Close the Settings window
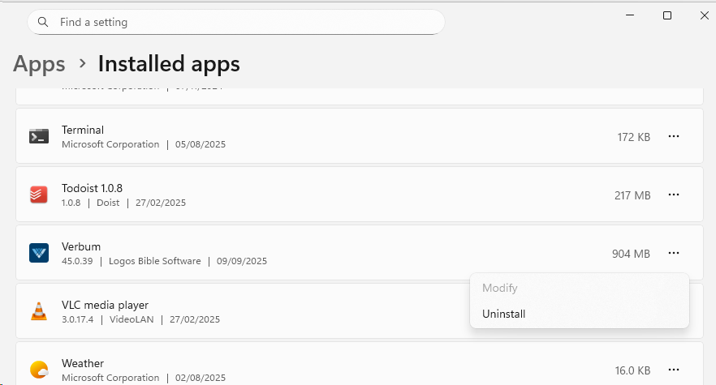Screen dimensions: 716x385 (x=704, y=15)
